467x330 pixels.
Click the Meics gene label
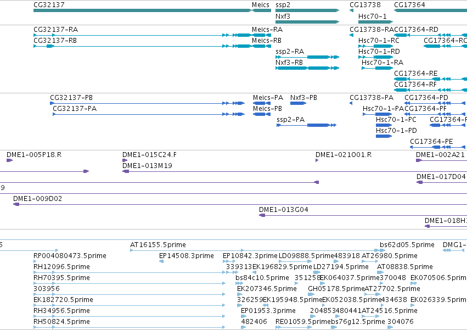(x=260, y=5)
